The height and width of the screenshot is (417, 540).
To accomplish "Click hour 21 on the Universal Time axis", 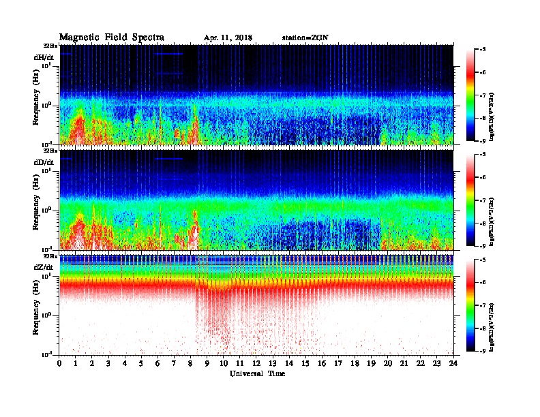I will pyautogui.click(x=404, y=363).
